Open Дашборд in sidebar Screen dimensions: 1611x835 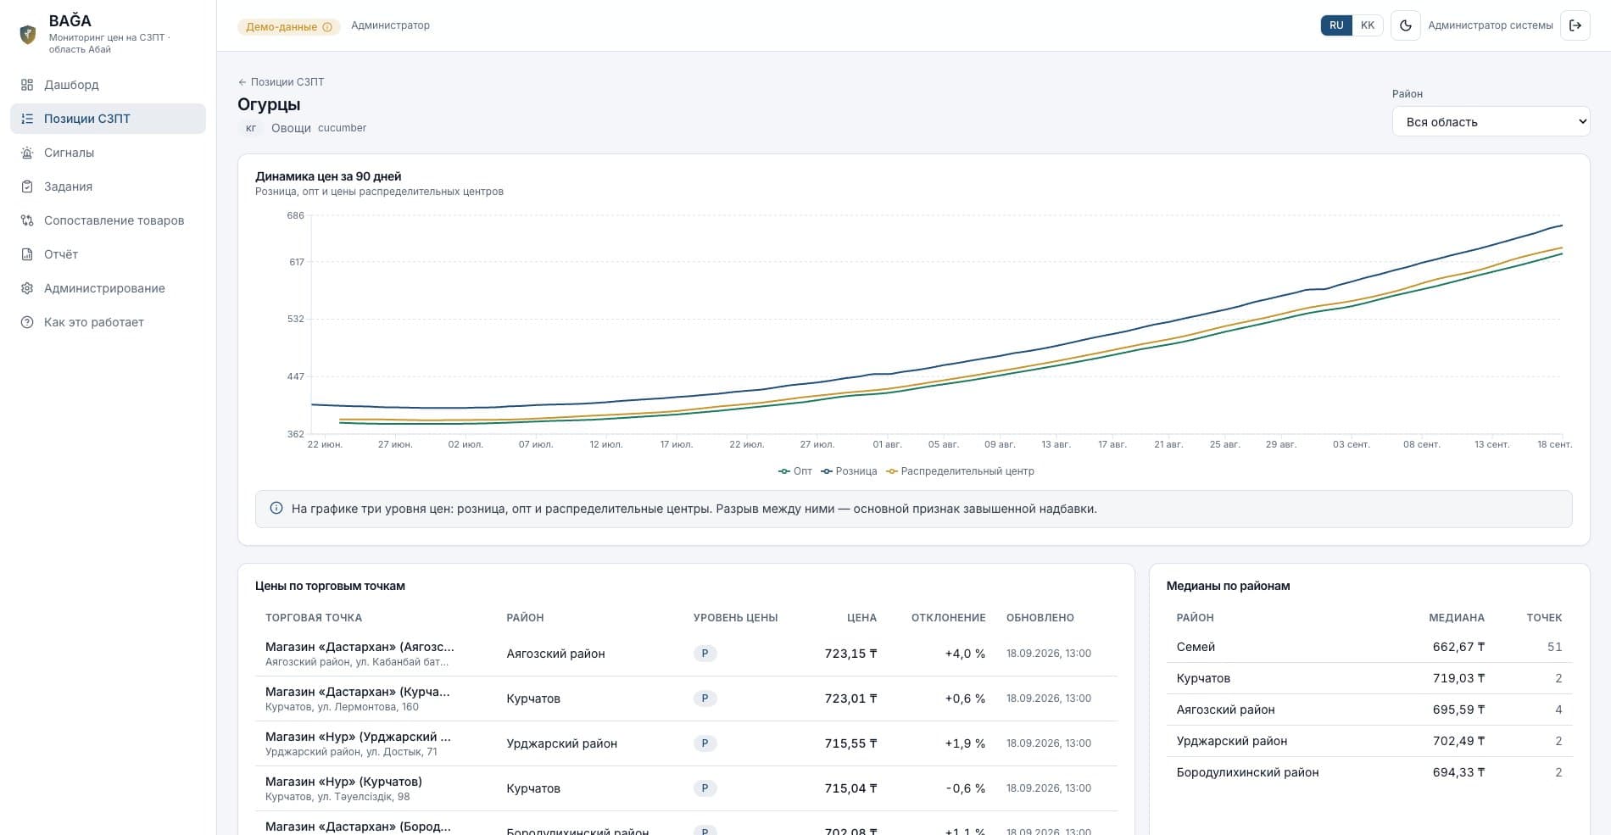108,85
